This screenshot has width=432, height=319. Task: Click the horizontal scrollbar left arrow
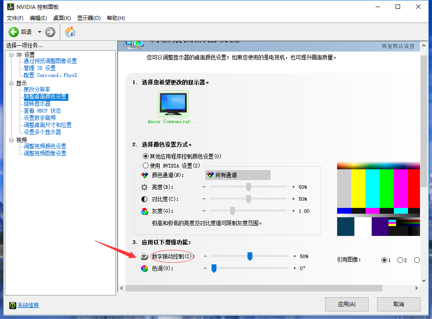tap(122, 288)
